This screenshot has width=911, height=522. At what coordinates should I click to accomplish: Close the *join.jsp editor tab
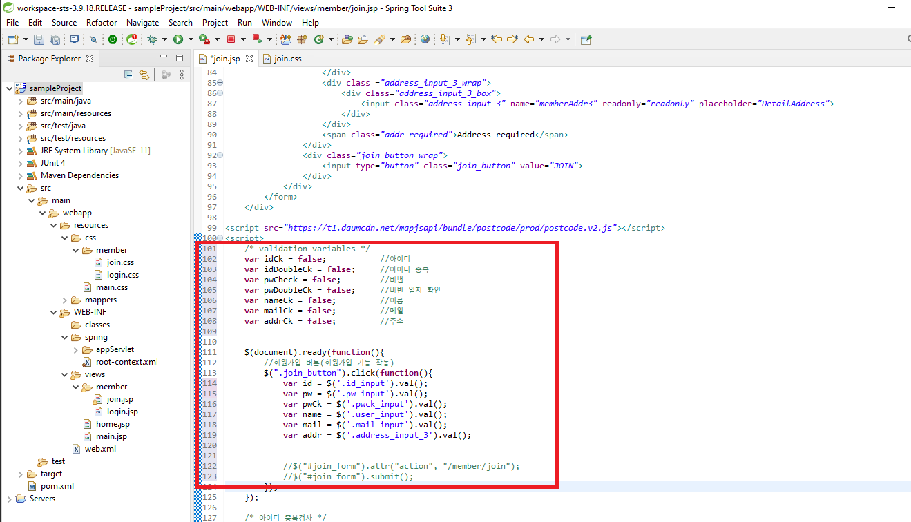(x=249, y=59)
